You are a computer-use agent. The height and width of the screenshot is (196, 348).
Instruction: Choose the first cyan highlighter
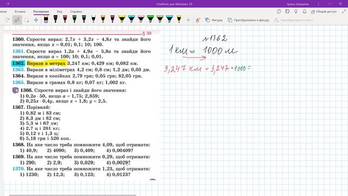132,19
